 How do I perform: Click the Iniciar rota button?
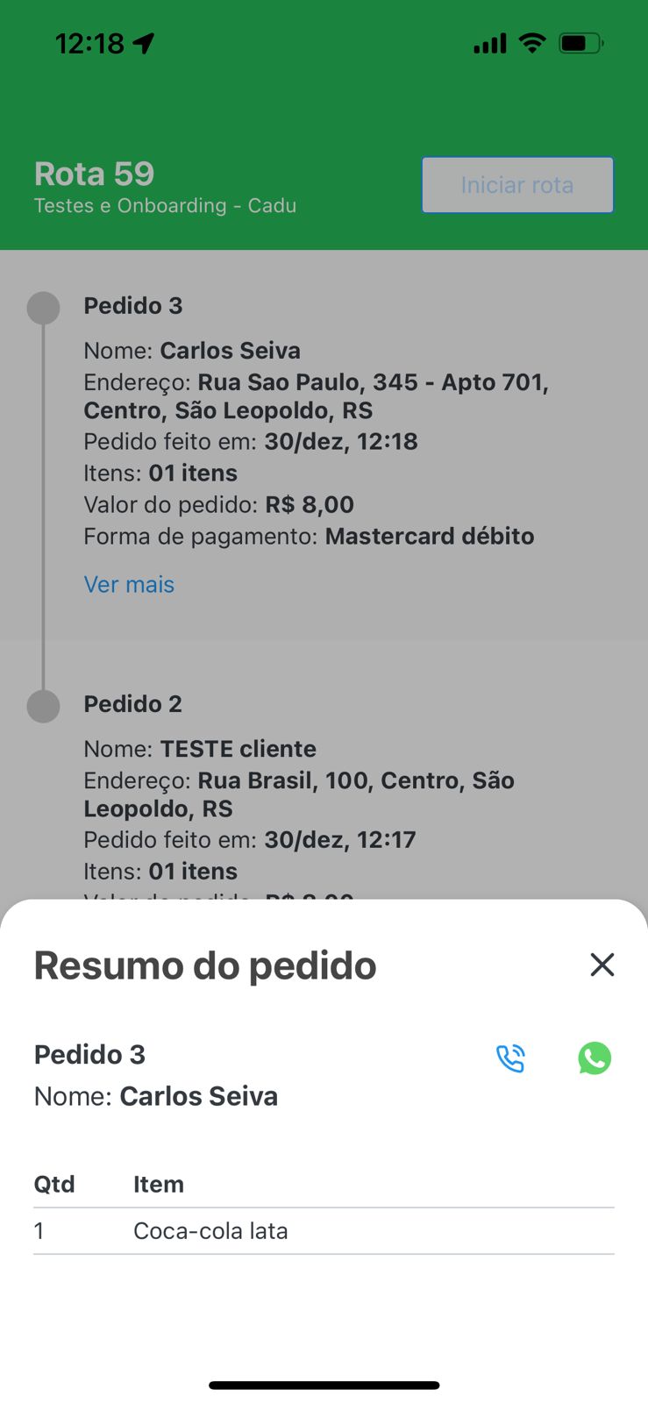pos(517,185)
